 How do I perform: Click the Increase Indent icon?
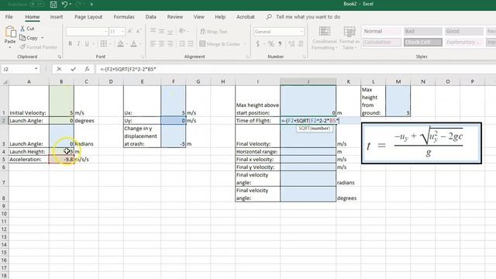pyautogui.click(x=191, y=43)
